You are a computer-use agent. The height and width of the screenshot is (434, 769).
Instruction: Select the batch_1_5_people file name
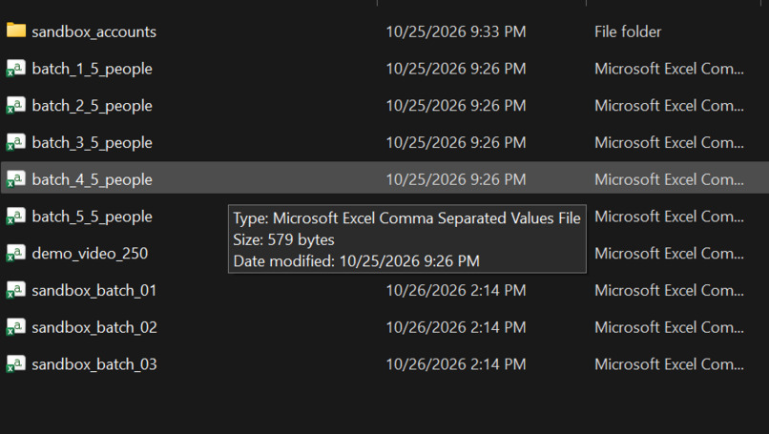click(93, 69)
